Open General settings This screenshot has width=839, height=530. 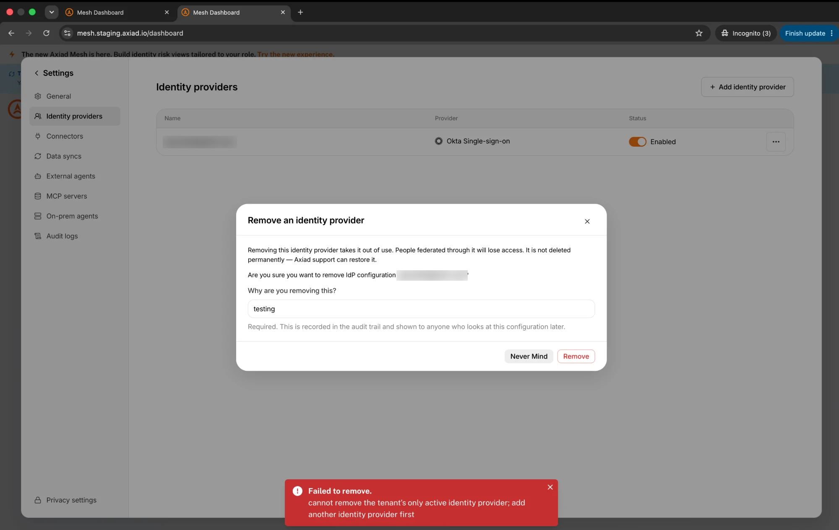tap(75, 96)
